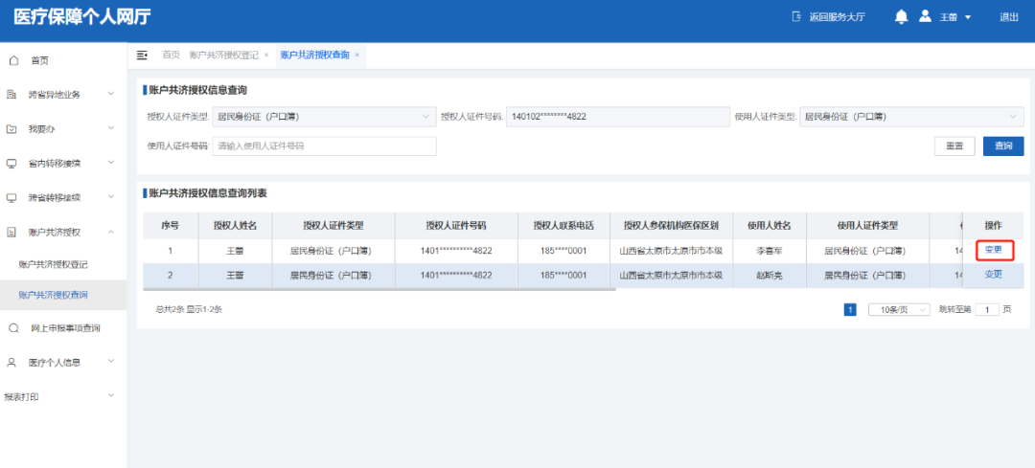Screen dimensions: 1035x468
Task: Click the 退出 logout link
Action: [x=1009, y=17]
